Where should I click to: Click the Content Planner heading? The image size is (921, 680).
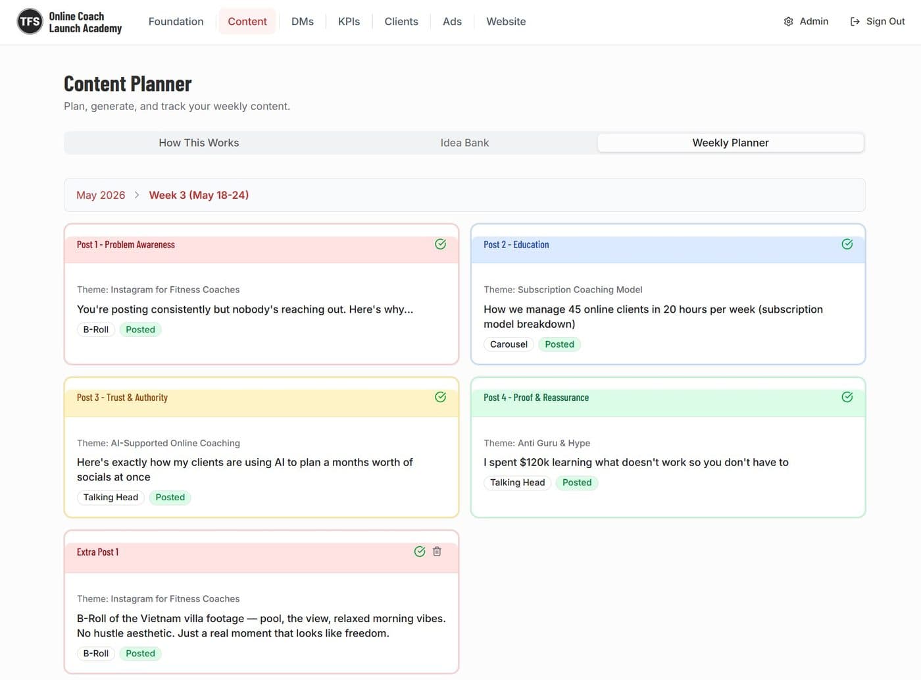128,84
